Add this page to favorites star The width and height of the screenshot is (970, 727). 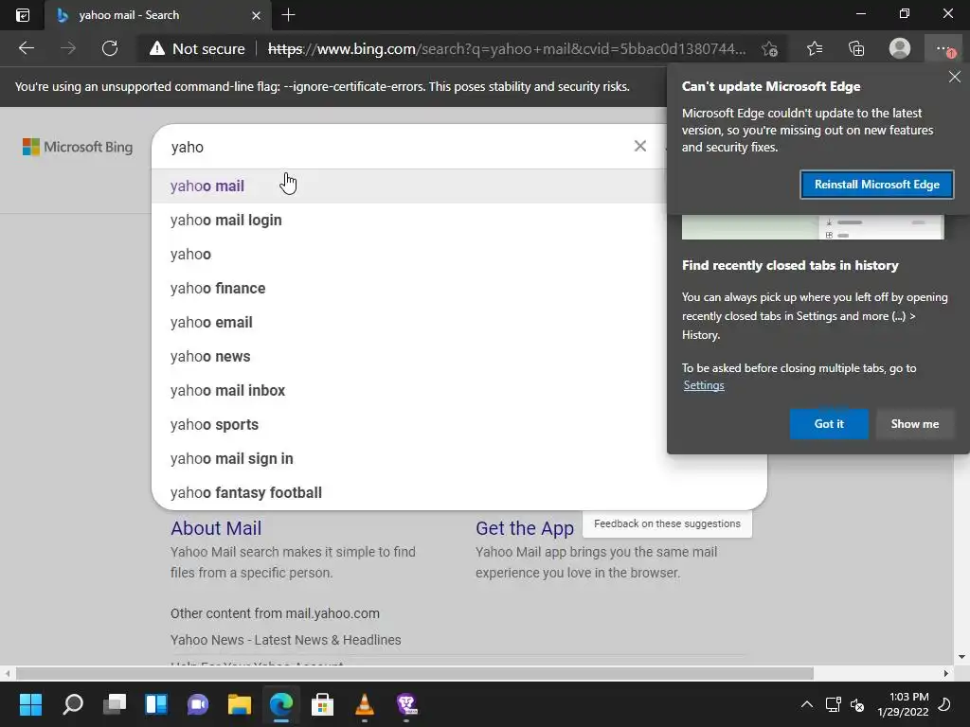[x=769, y=48]
